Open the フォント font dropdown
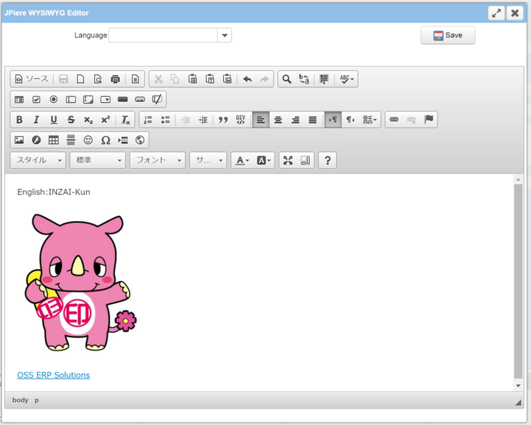This screenshot has height=425, width=531. [x=157, y=161]
